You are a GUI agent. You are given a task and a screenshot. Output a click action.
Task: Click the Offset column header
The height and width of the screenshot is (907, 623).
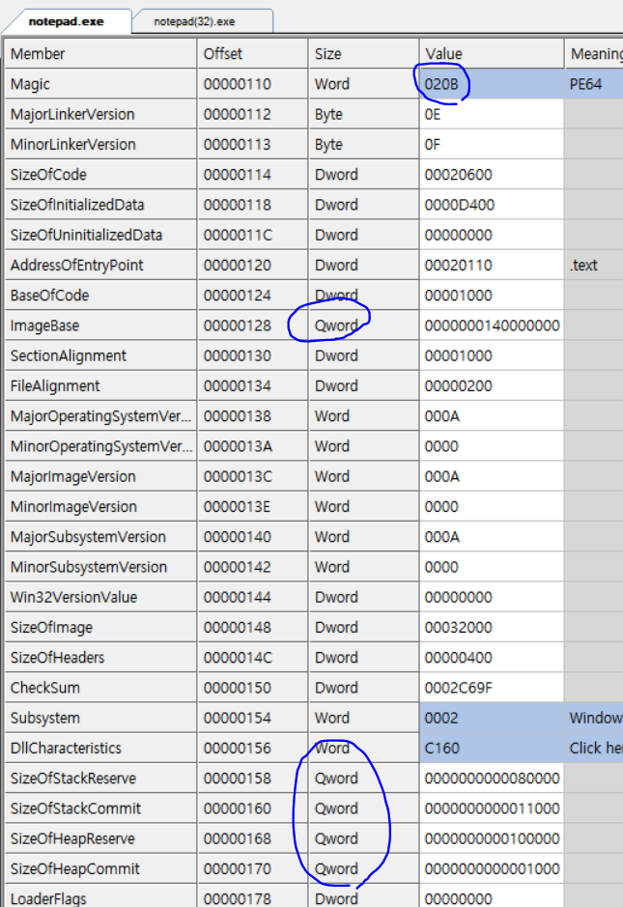tap(252, 54)
